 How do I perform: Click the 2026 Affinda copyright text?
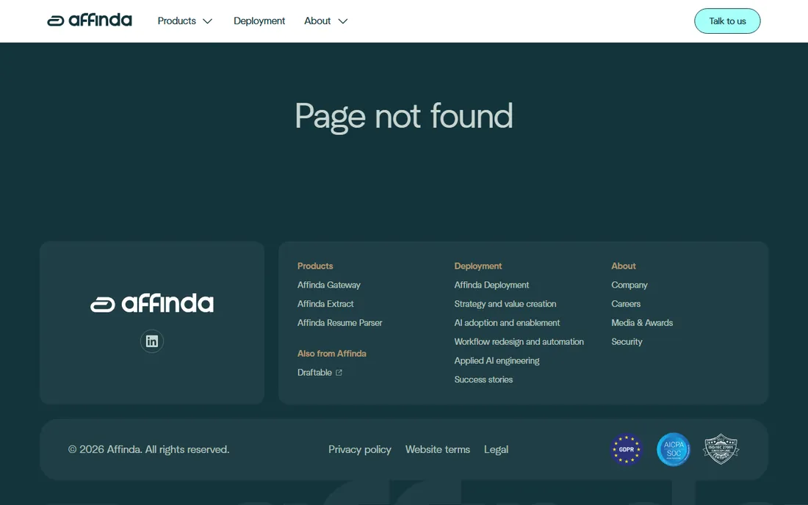tap(149, 449)
